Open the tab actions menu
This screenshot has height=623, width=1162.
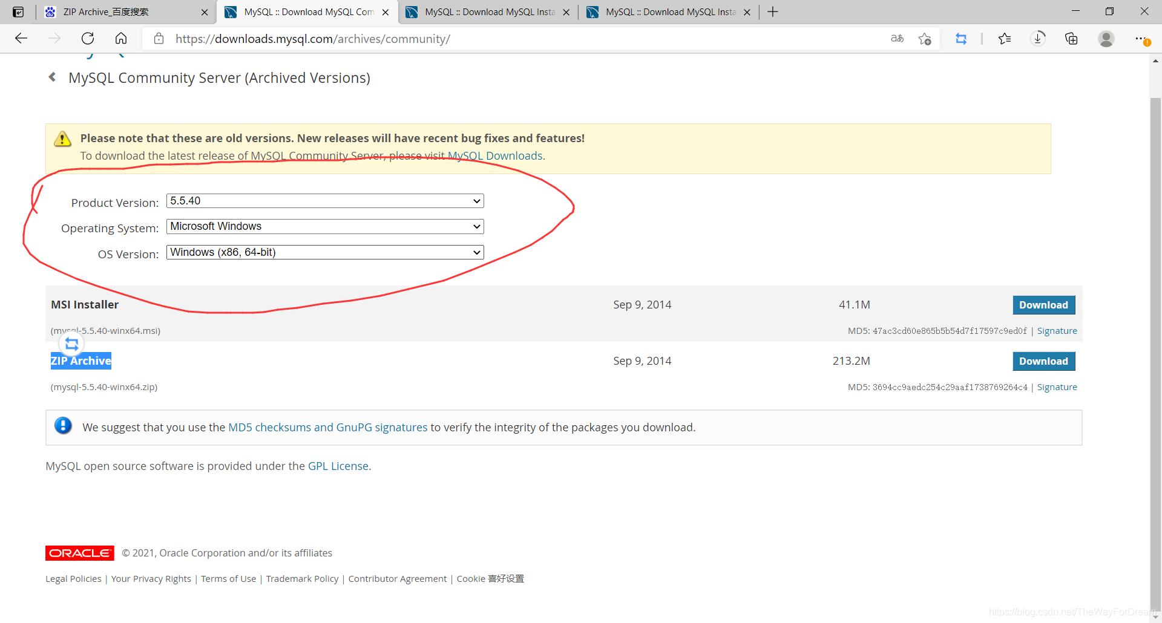(x=18, y=11)
